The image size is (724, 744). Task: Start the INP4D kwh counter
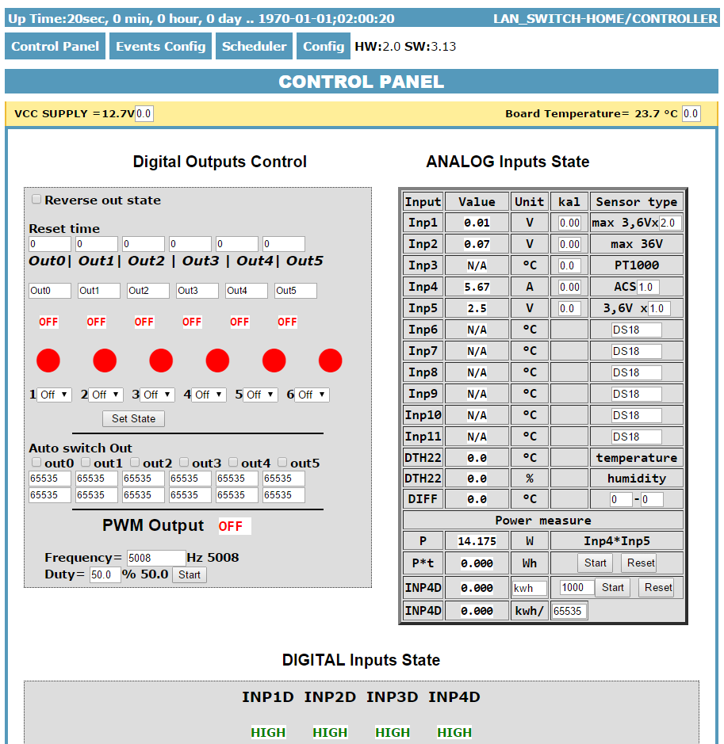[613, 587]
